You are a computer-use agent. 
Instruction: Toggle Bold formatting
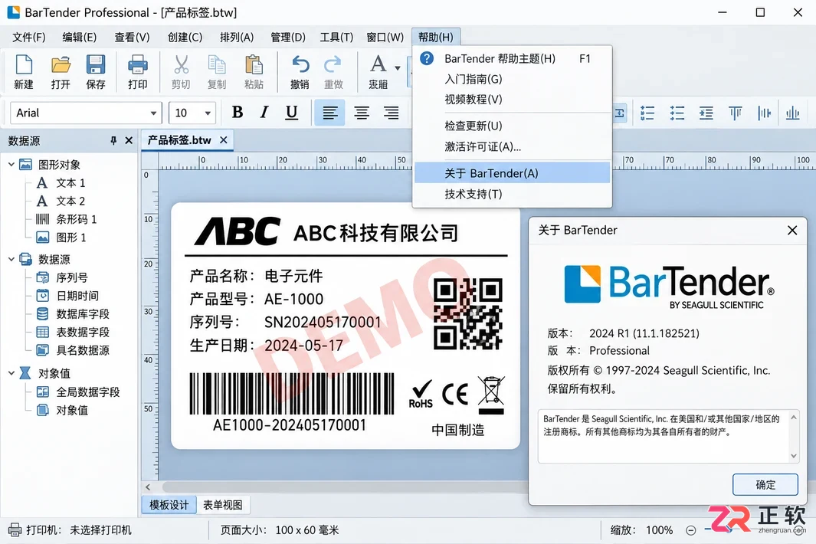tap(238, 113)
